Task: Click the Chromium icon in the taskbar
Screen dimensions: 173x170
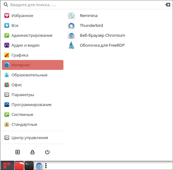Action: (39, 166)
